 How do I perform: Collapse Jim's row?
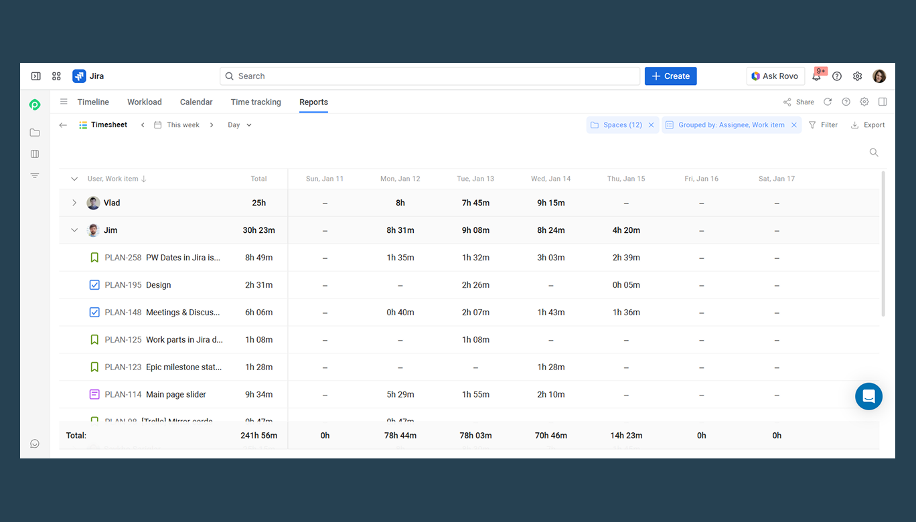tap(74, 230)
